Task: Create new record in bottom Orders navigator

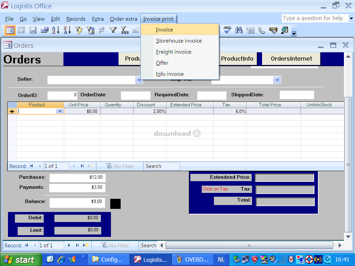Action: pos(86,245)
